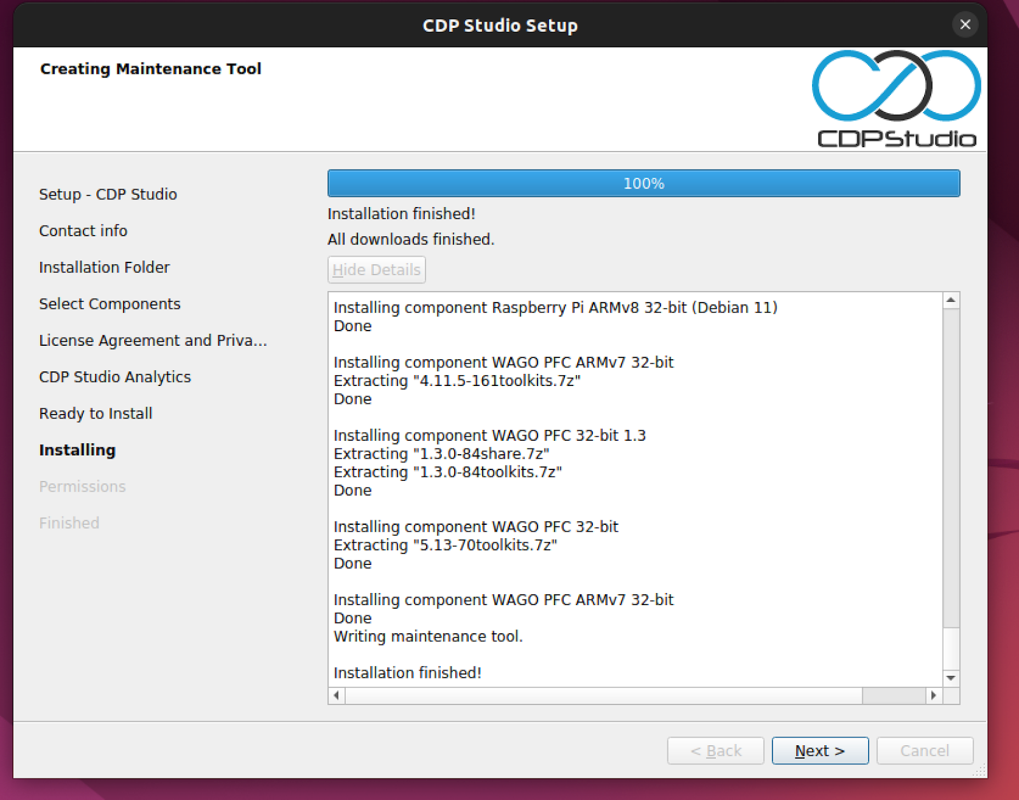Collapse the details log with Hide Details

click(376, 269)
